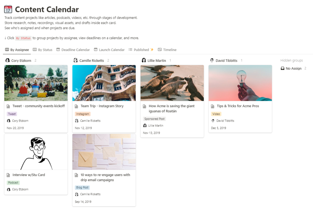
Task: Click Camille Ricketts' avatar in column header
Action: point(76,60)
